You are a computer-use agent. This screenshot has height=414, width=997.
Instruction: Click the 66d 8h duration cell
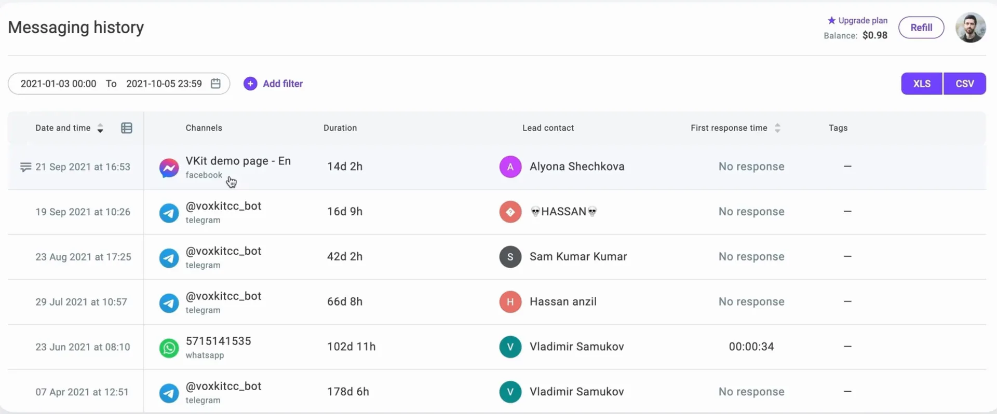click(x=345, y=302)
